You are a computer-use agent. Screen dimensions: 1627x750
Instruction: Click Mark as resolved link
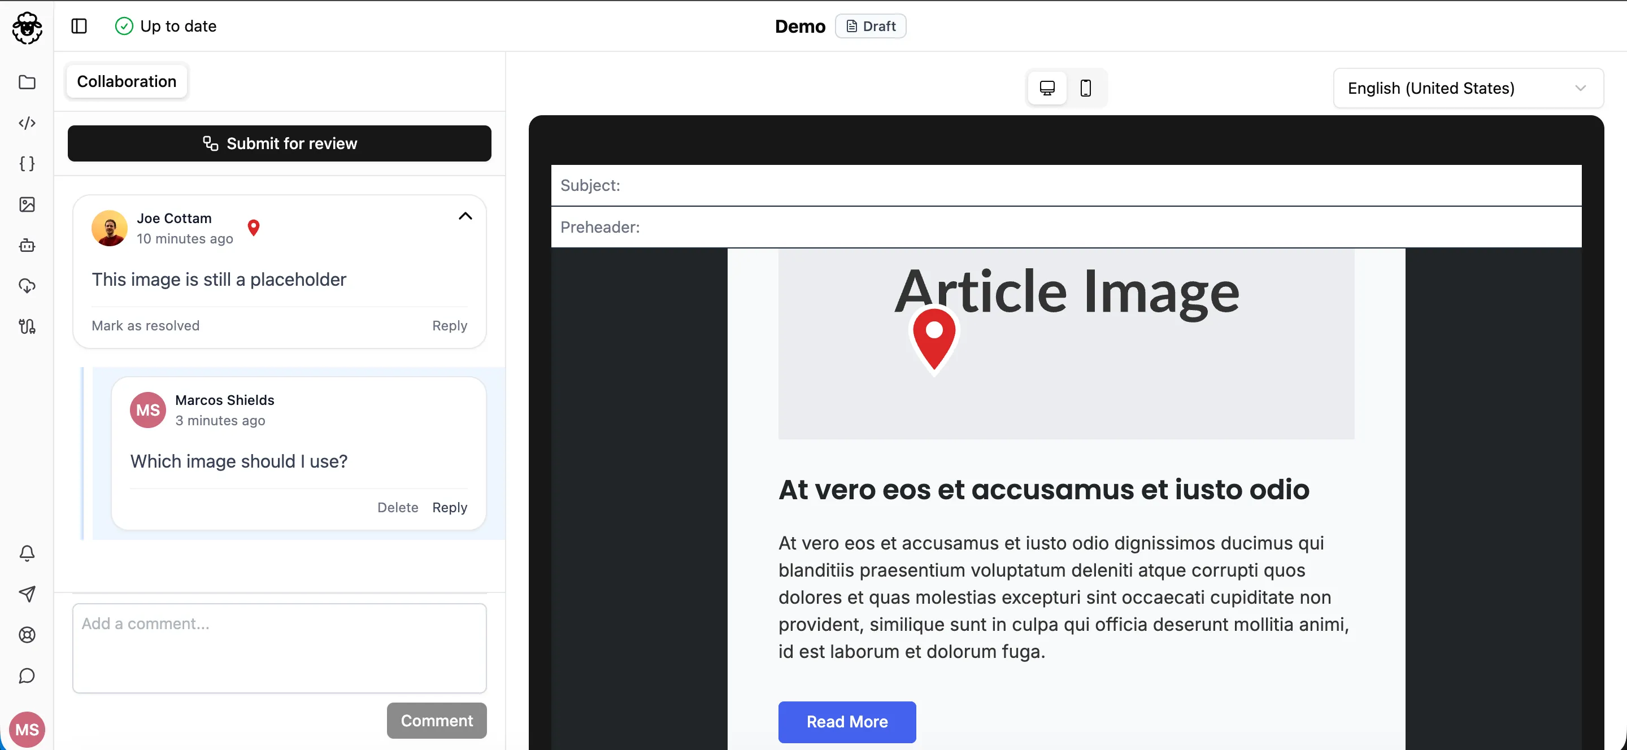(145, 325)
